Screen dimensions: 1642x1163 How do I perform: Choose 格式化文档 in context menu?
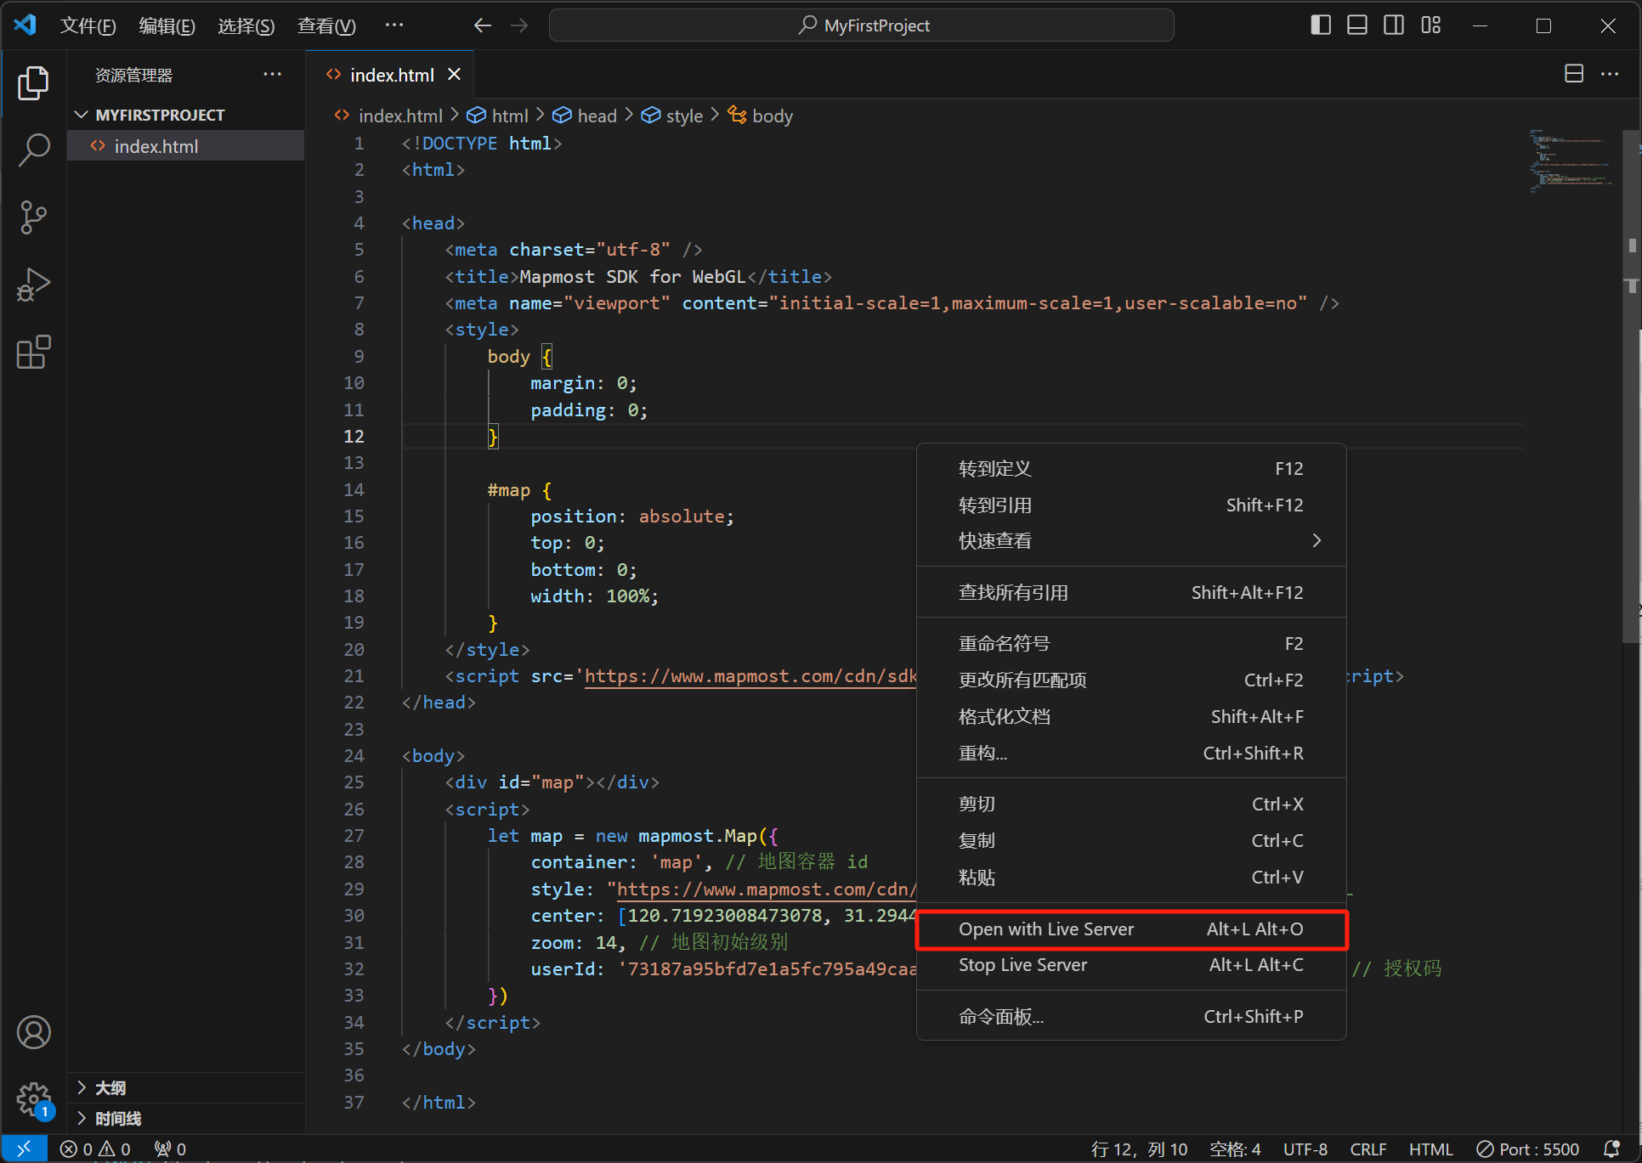(x=1131, y=717)
